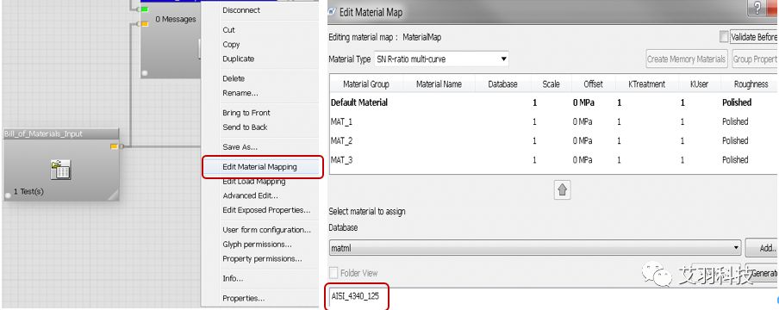
Task: Click the Roughness column header
Action: [x=751, y=84]
